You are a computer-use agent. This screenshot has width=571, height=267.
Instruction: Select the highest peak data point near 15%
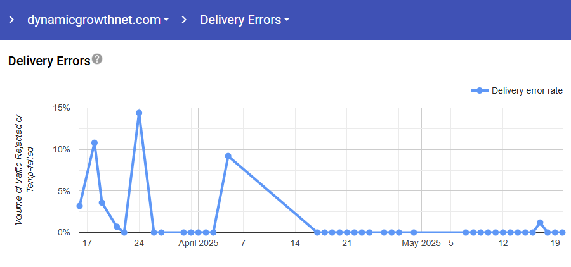pos(139,113)
